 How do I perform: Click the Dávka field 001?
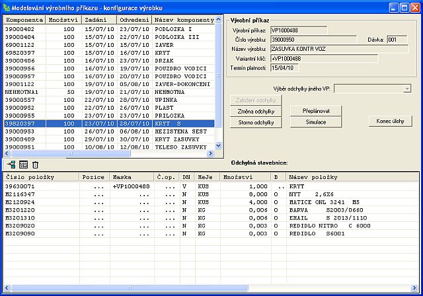tap(397, 40)
